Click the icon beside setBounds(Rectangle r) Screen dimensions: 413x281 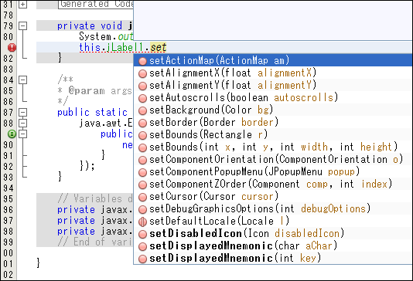tap(142, 135)
